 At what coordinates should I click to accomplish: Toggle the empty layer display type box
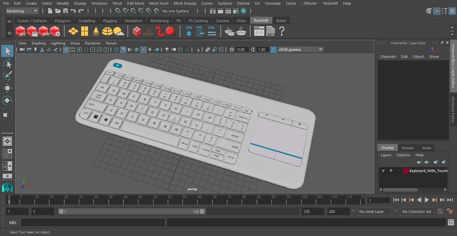[x=398, y=171]
